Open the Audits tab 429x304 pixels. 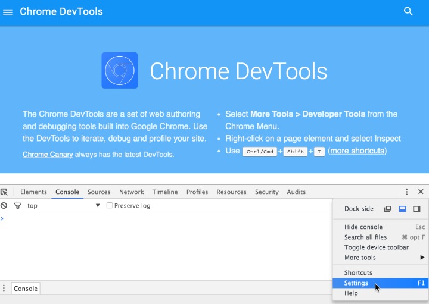(x=296, y=192)
